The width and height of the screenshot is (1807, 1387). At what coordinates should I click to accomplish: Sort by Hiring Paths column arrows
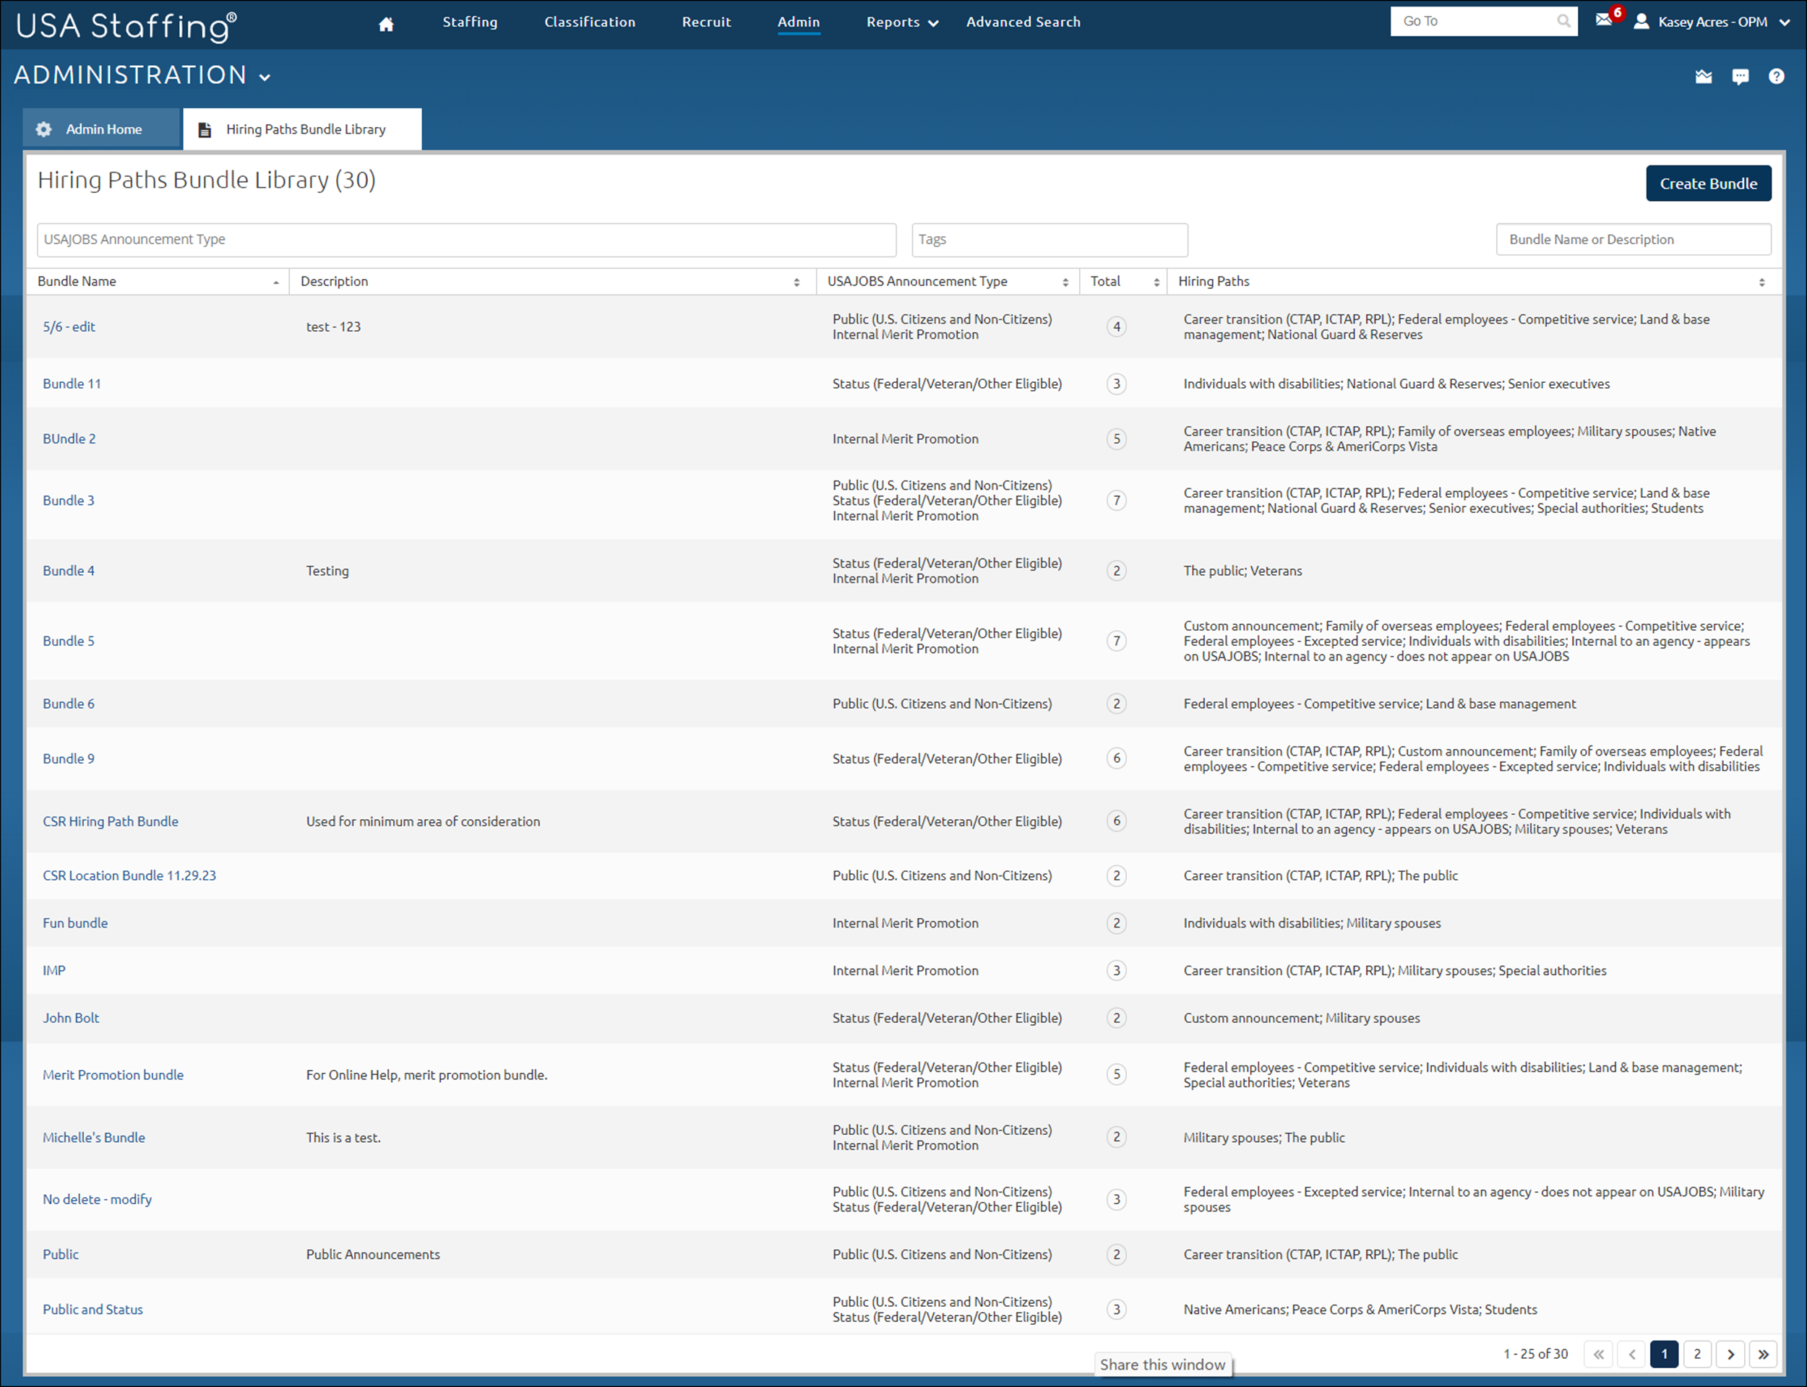tap(1761, 282)
